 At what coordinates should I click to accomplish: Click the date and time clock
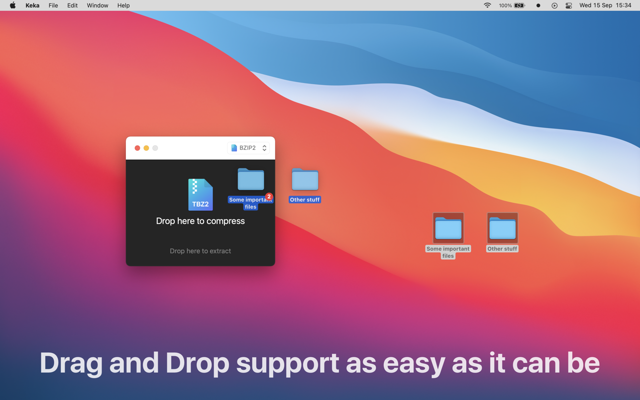tap(605, 5)
